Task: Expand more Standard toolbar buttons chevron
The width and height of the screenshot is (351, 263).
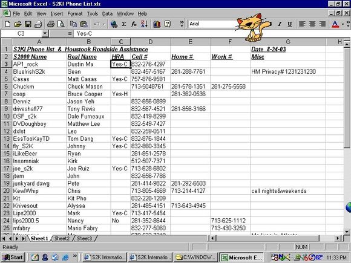Action: click(182, 24)
